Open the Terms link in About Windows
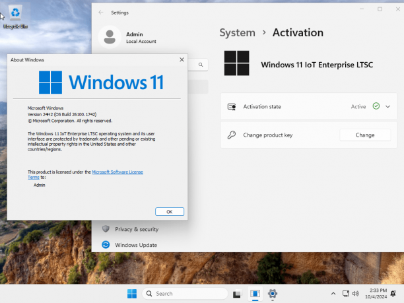The width and height of the screenshot is (404, 303). tap(34, 178)
